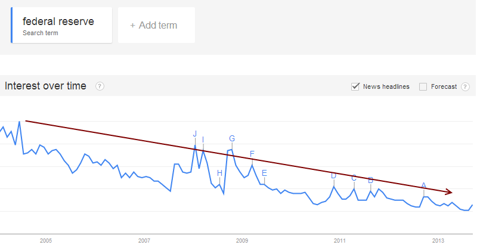Open news headline marker C

pos(354,178)
